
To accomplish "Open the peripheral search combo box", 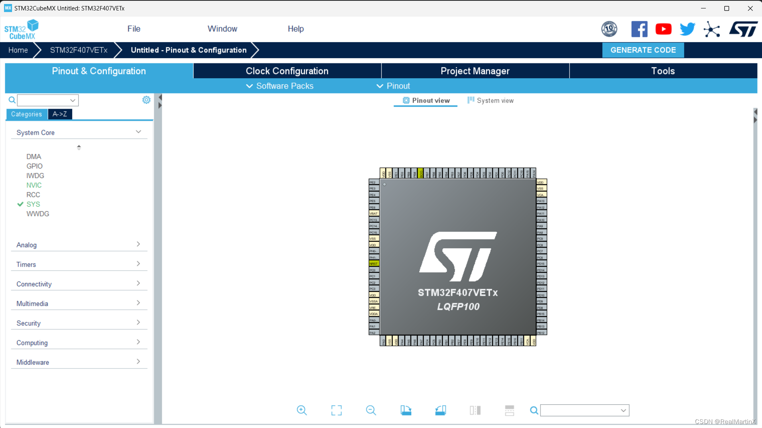I will point(48,100).
